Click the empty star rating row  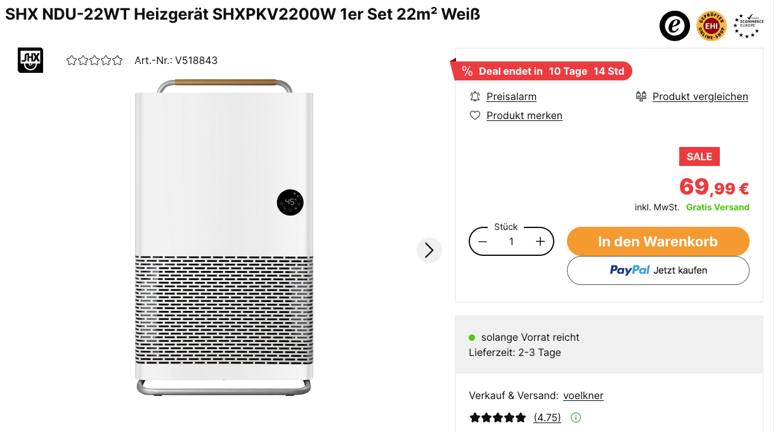[x=94, y=61]
